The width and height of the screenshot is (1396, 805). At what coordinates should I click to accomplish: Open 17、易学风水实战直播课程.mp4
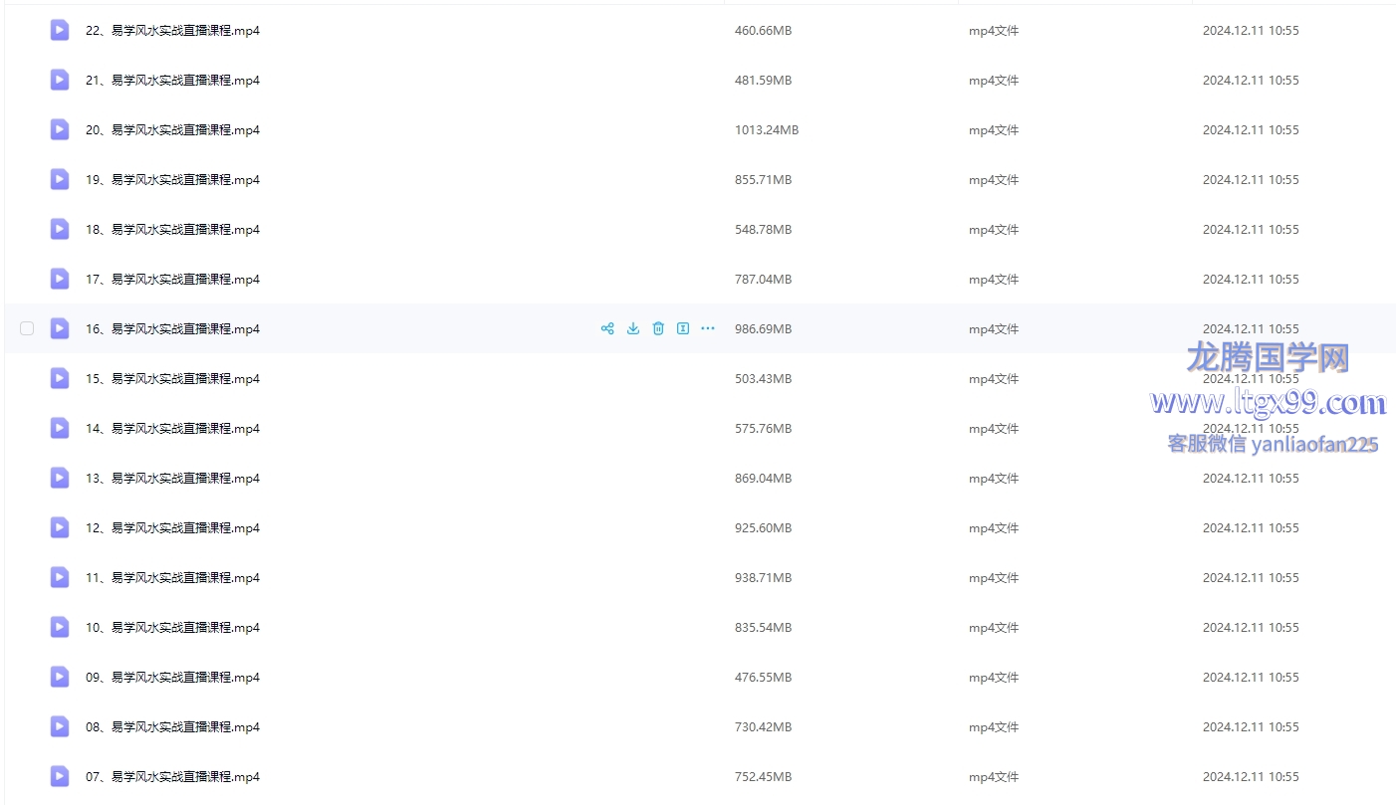pos(172,280)
